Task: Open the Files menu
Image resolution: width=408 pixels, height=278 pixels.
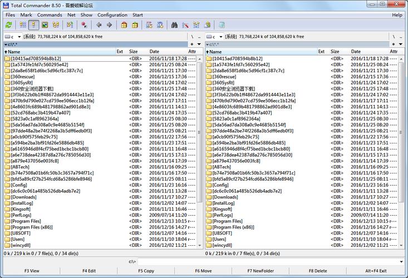Action: pos(10,15)
